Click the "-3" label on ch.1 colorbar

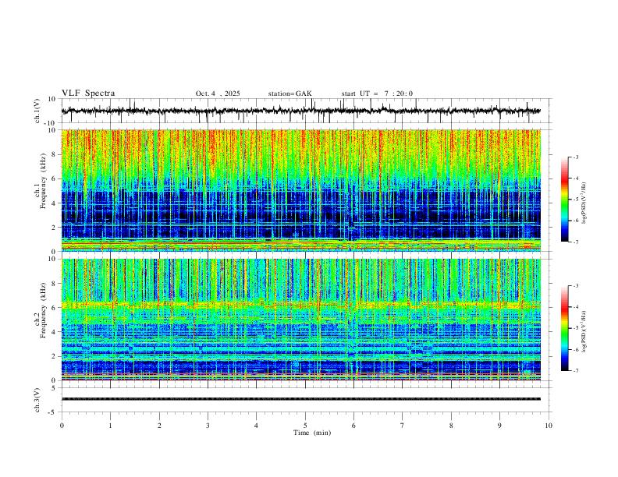tap(575, 157)
